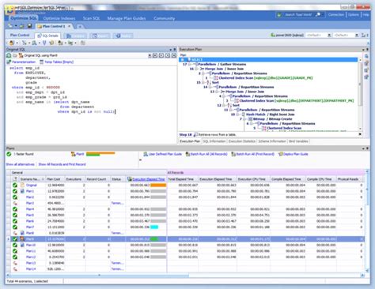Click Batch Run All (All Records) button

[x=206, y=154]
